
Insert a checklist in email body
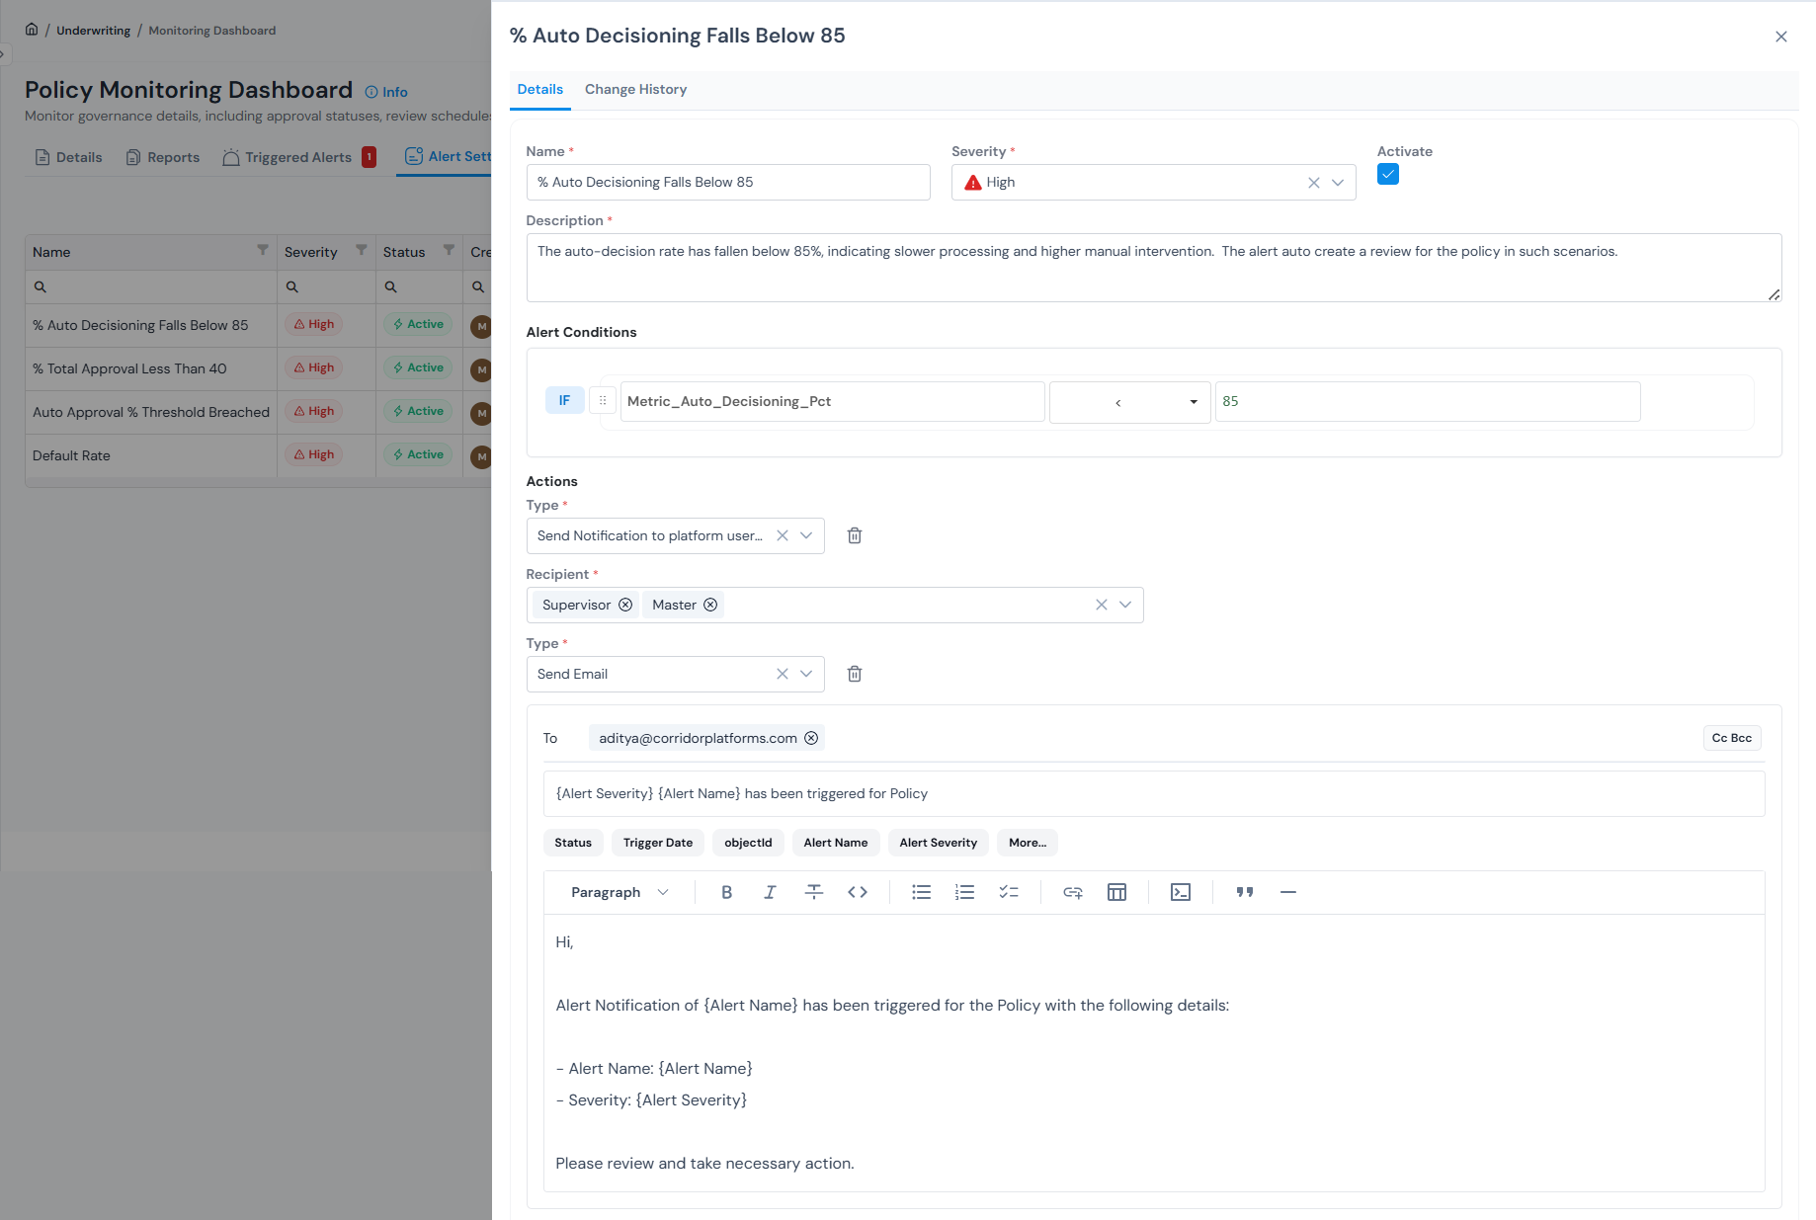click(x=1008, y=892)
